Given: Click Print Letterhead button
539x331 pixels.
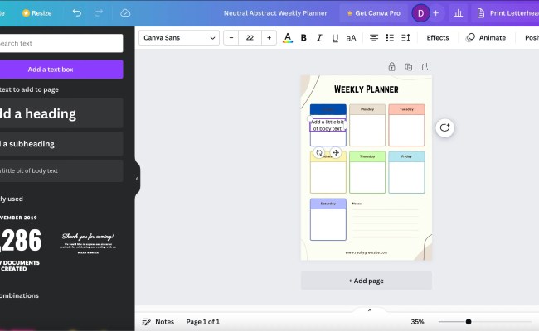Looking at the screenshot, I should pos(508,13).
